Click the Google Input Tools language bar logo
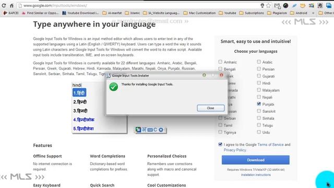Viewport: 334px width, 188px height. pyautogui.click(x=138, y=130)
